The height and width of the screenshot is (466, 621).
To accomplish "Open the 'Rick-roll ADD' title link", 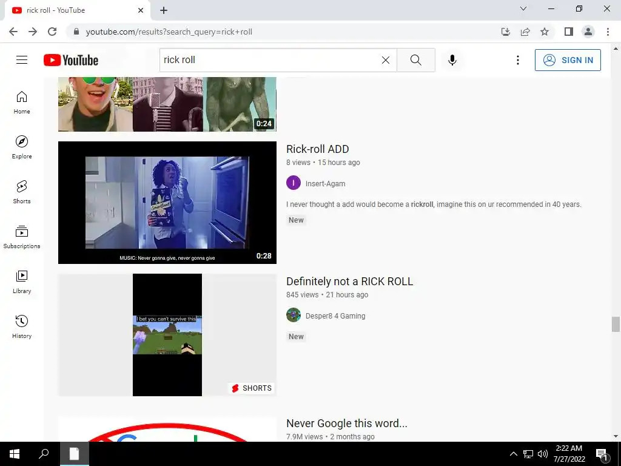I will [x=318, y=149].
